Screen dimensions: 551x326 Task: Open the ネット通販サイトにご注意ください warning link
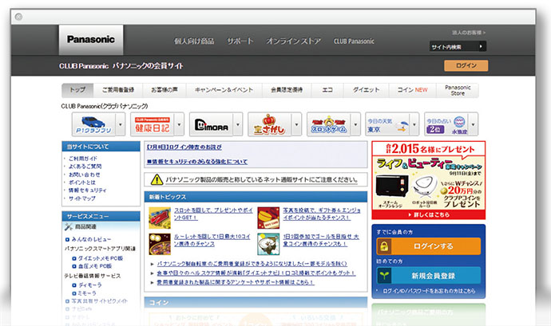(262, 179)
